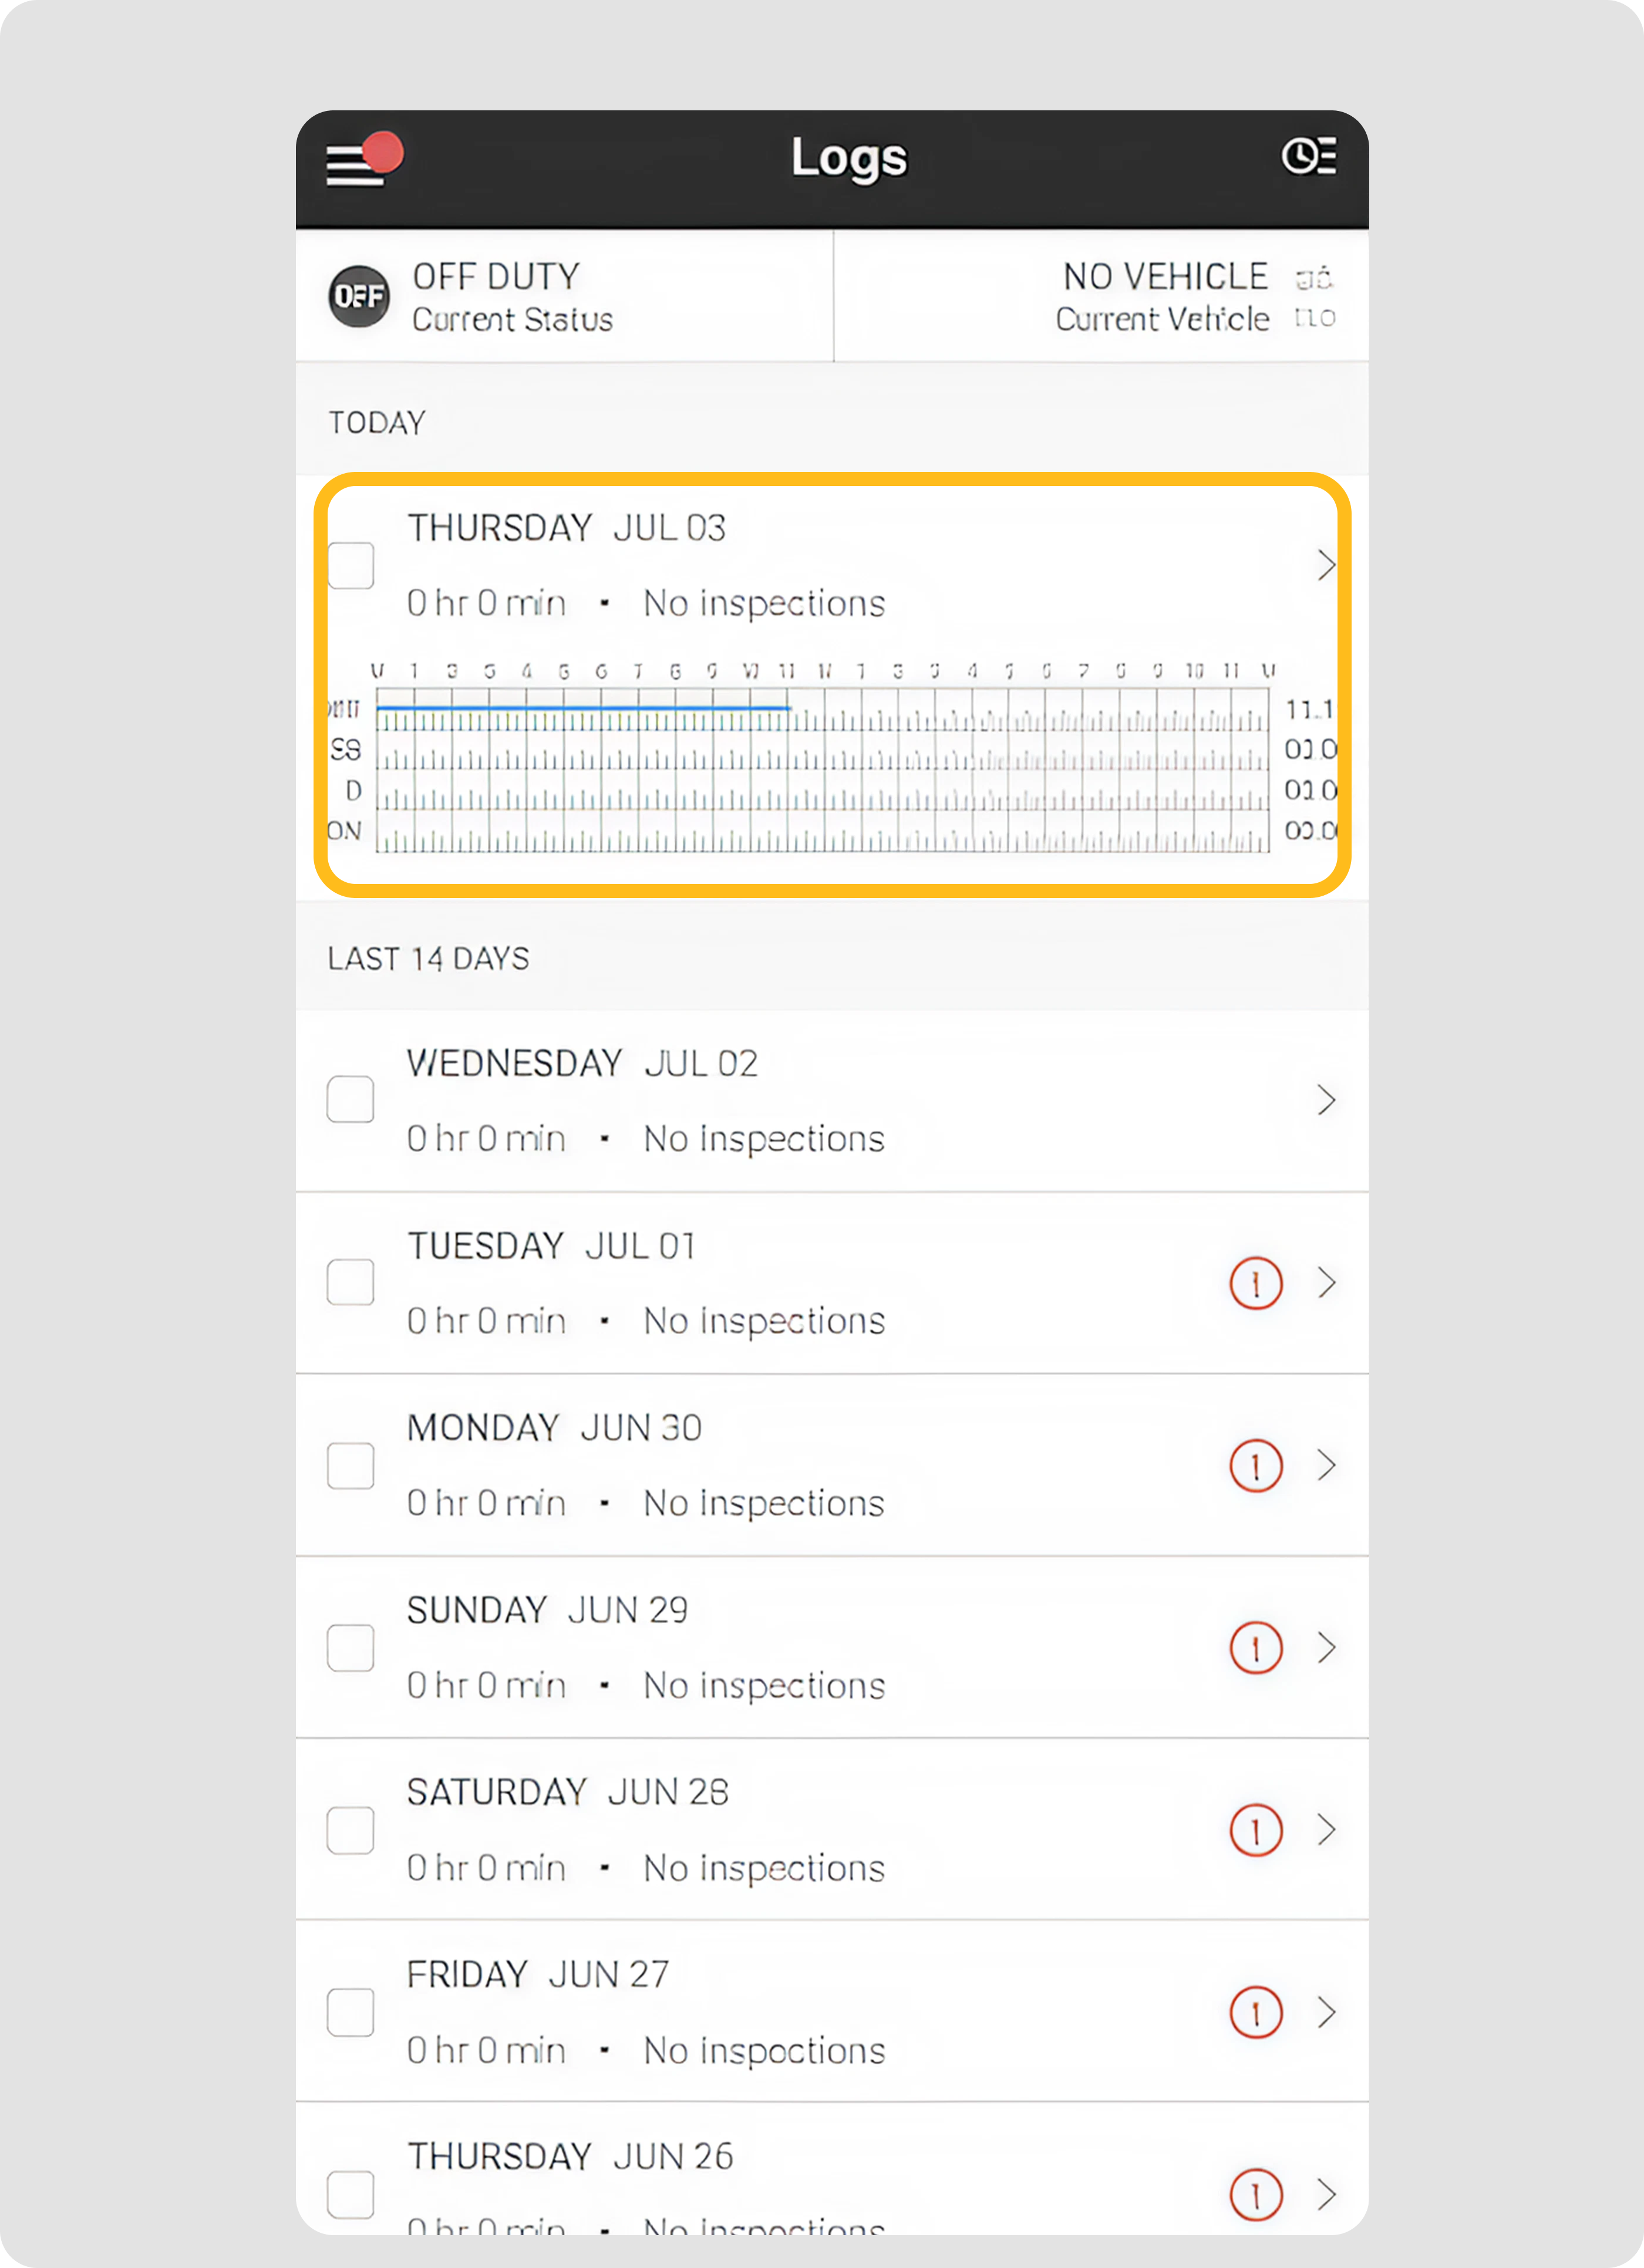This screenshot has height=2268, width=1644.
Task: Tap the violation alert icon for Monday Jun 30
Action: tap(1255, 1466)
